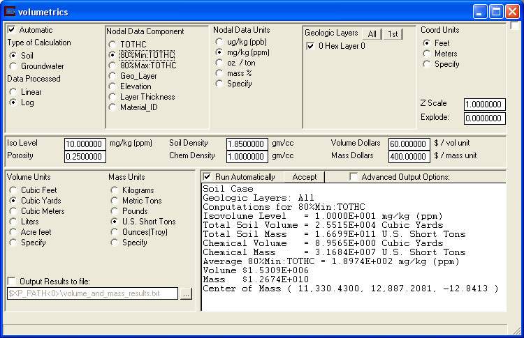Screen dimensions: 524x338
Task: Open file browser with the ... button
Action: 186,293
